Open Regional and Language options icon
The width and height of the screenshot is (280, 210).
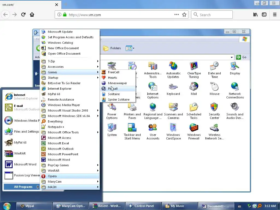[x=153, y=111]
